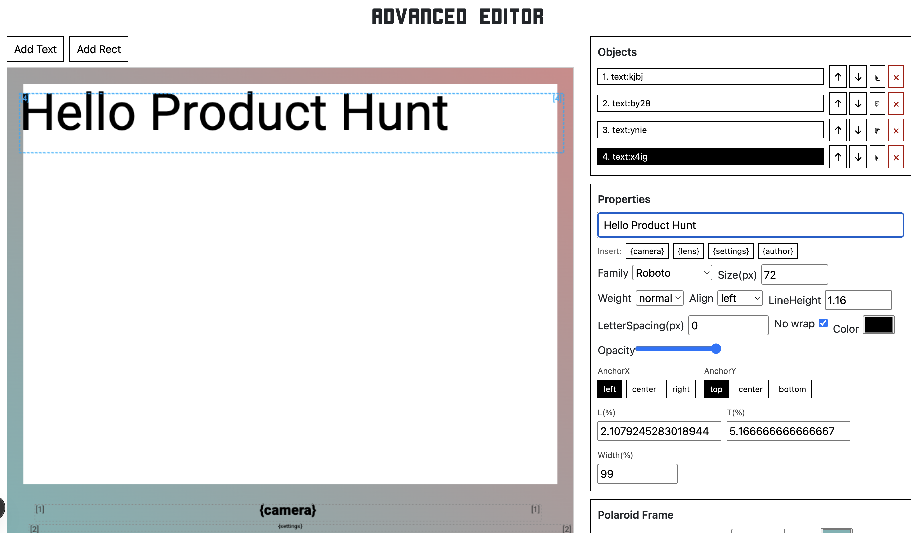Open the Family font dropdown

tap(672, 273)
